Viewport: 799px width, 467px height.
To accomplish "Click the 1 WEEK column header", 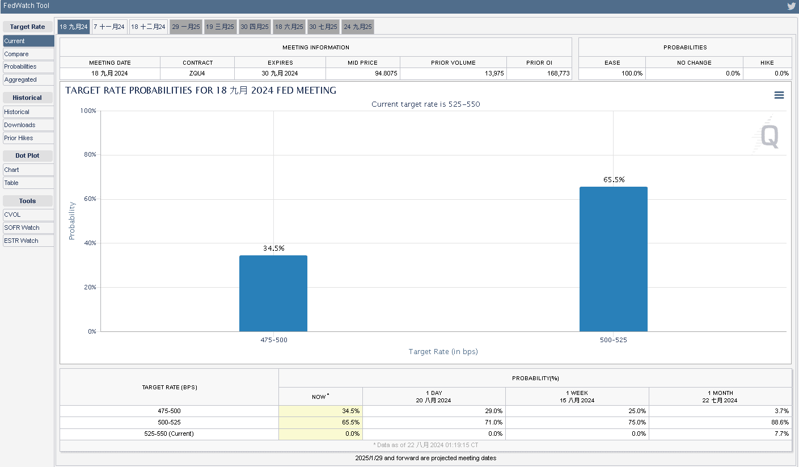I will pyautogui.click(x=577, y=396).
